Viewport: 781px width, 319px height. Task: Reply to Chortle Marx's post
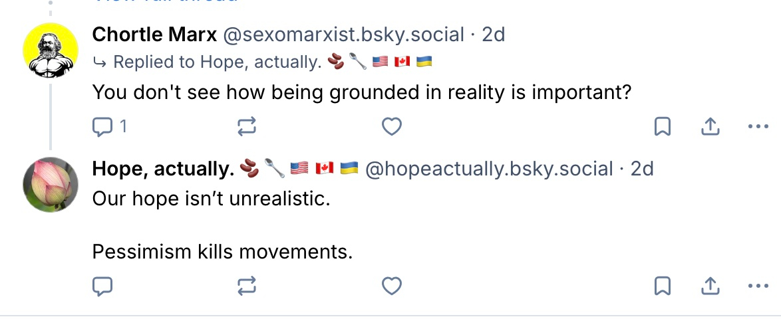pos(102,126)
